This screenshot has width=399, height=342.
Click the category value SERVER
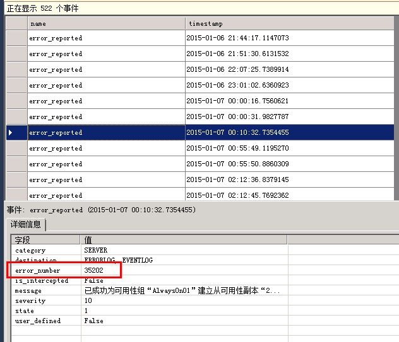[95, 251]
